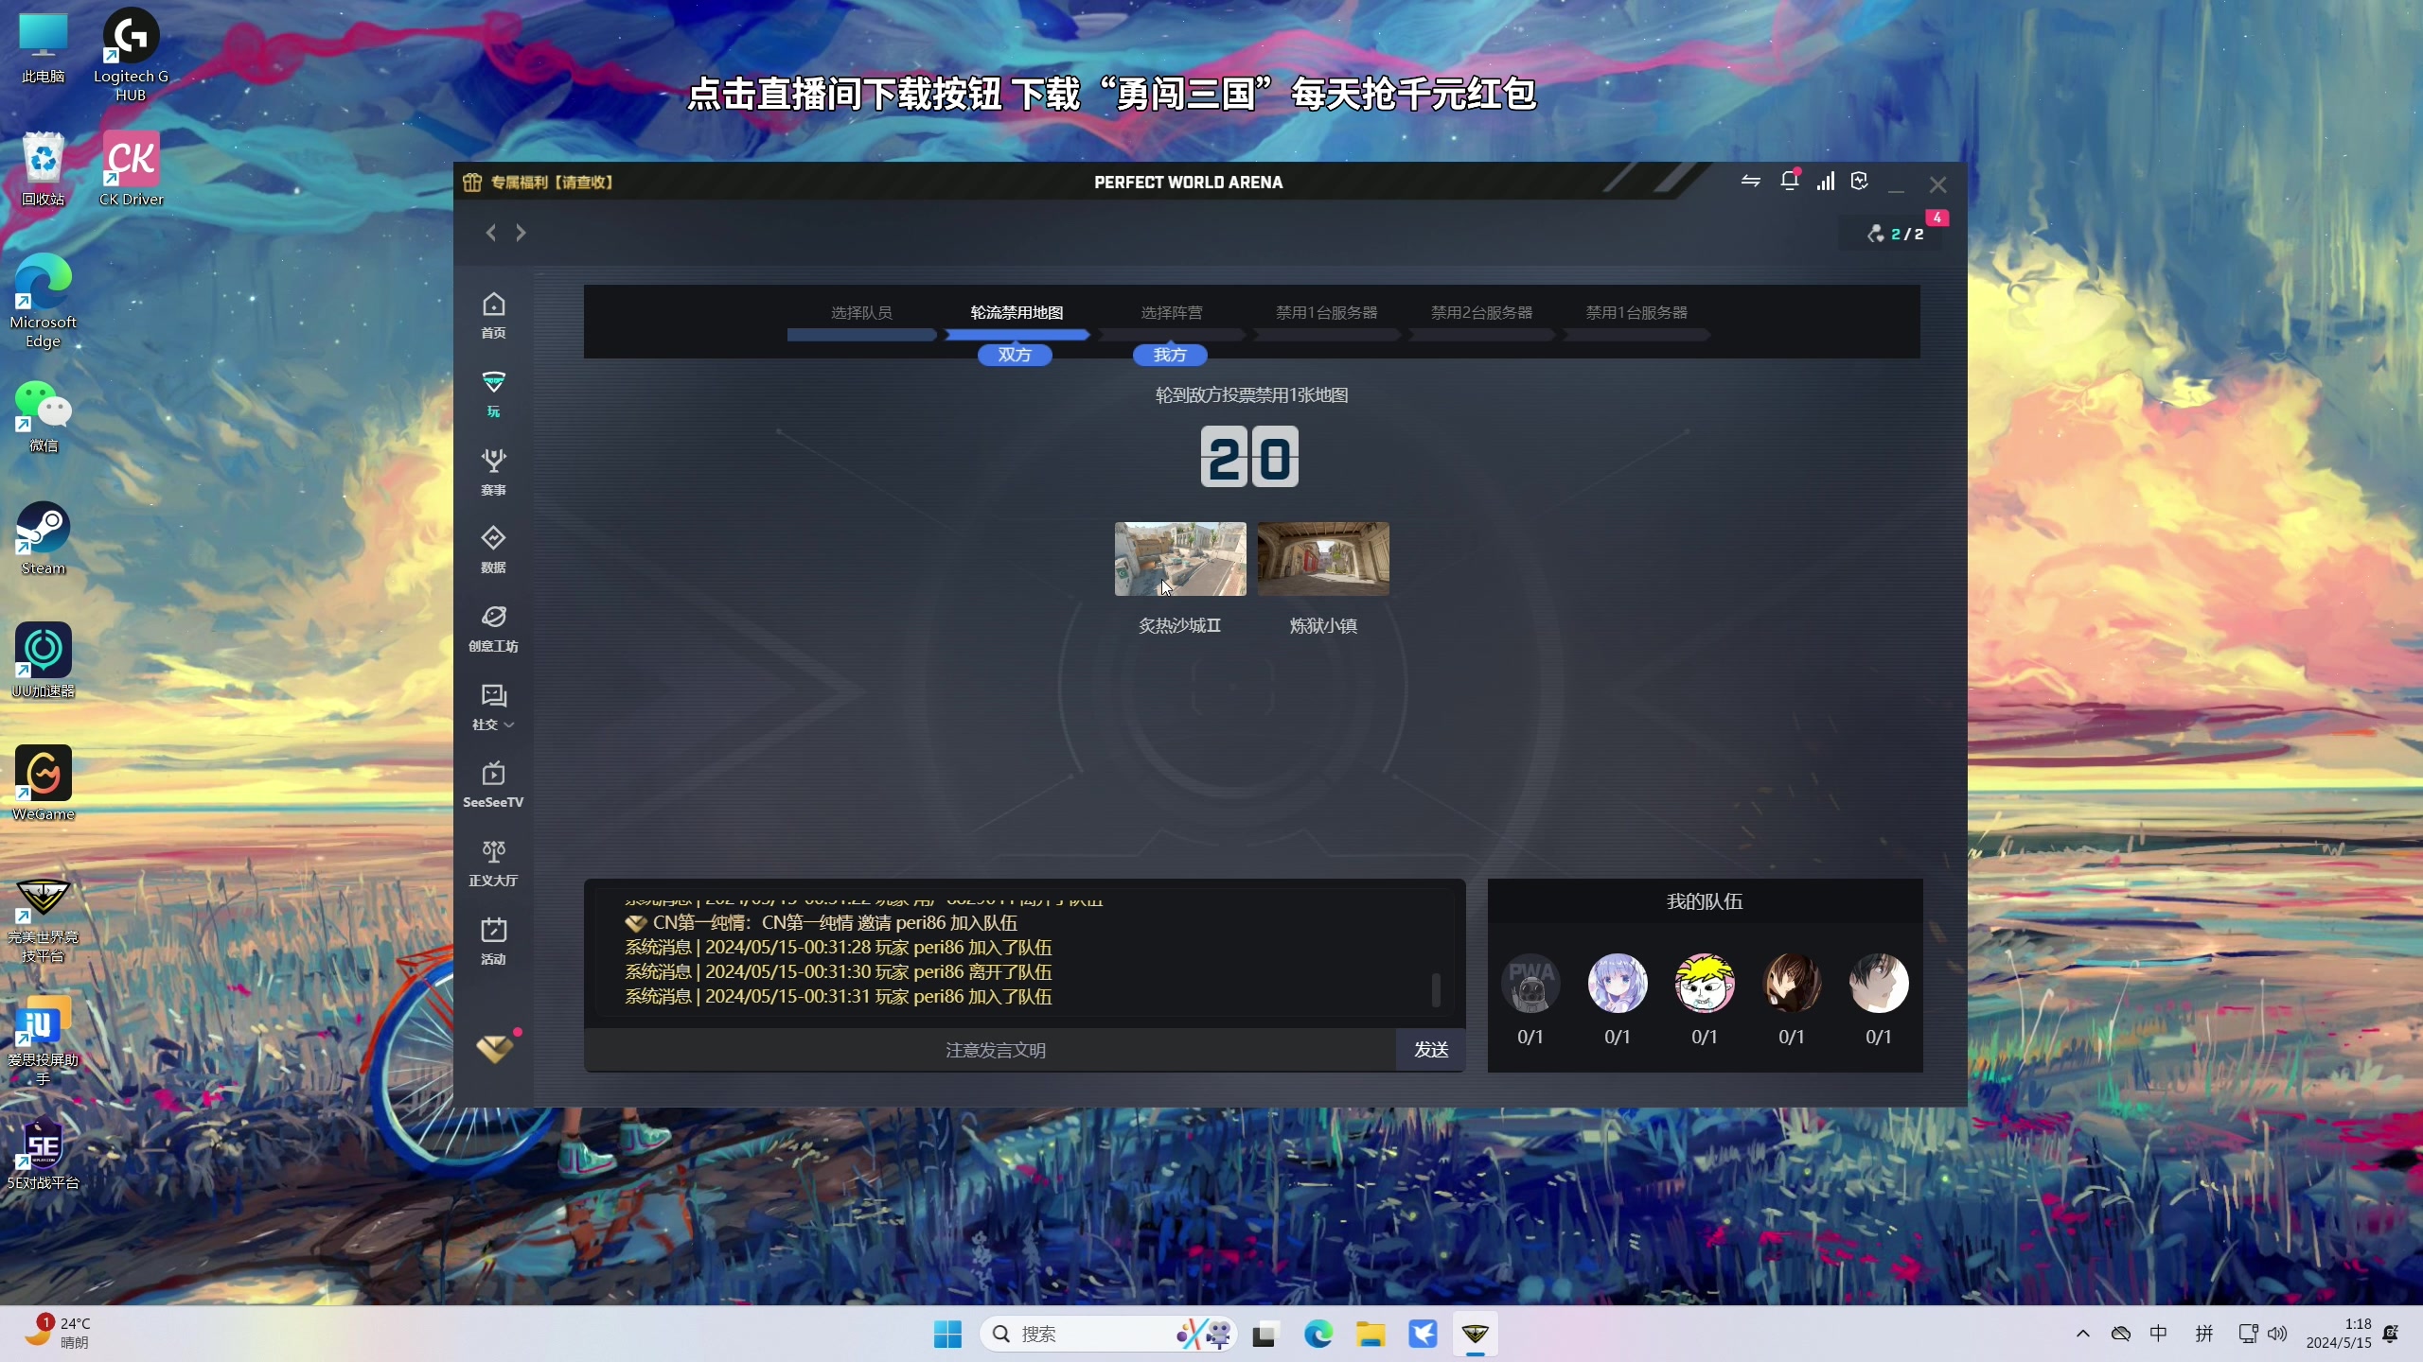Image resolution: width=2423 pixels, height=1362 pixels.
Task: Choose the 炼狱小镇 map thumbnail
Action: (x=1323, y=559)
